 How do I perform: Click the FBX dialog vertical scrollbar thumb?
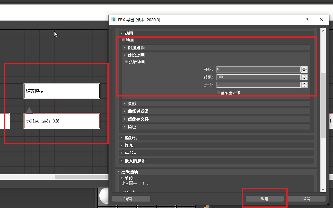(323, 105)
